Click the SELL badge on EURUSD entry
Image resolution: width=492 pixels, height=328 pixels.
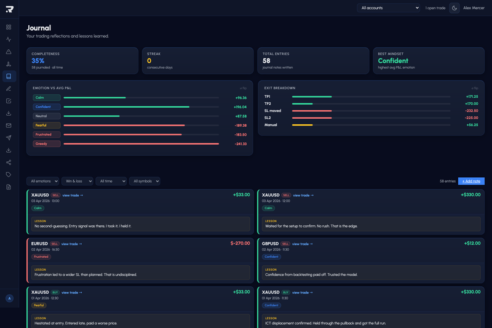pyautogui.click(x=55, y=244)
